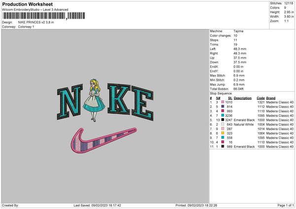Click the Min Stitch value '0.2 mm'
The width and height of the screenshot is (296, 209).
point(239,80)
